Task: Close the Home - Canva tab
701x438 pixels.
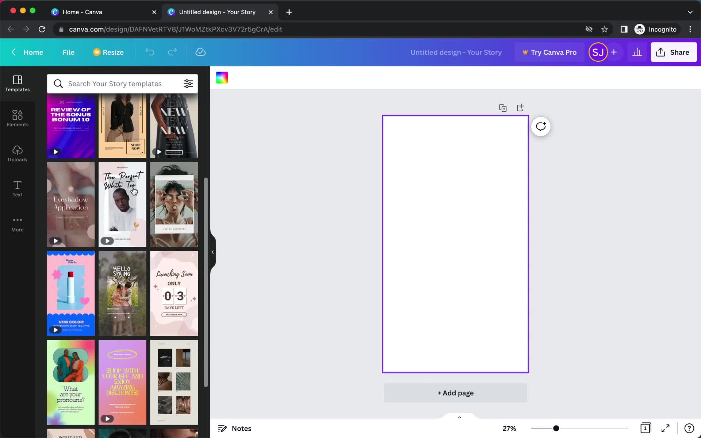Action: coord(154,12)
